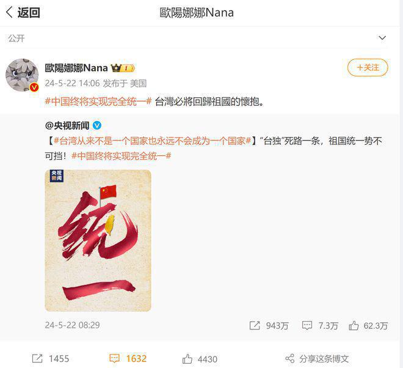This screenshot has width=403, height=368.
Task: Click repost icon showing 943万
Action: (255, 326)
